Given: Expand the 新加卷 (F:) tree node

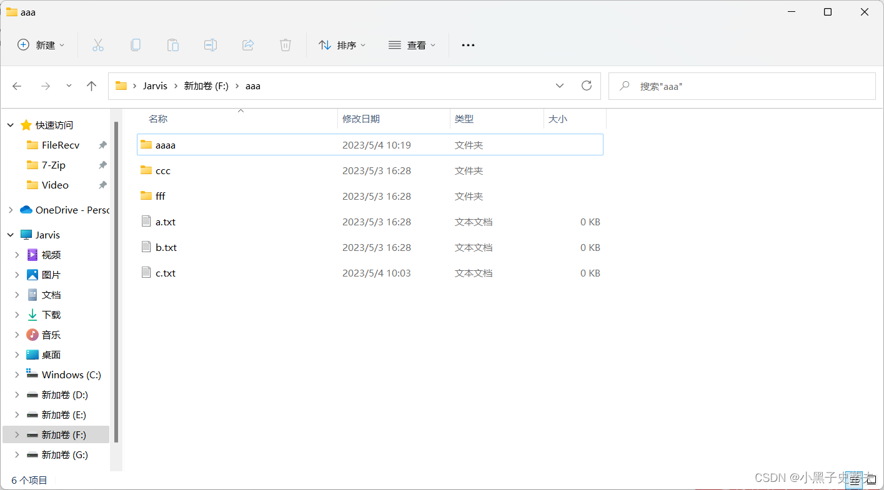Looking at the screenshot, I should click(x=17, y=434).
